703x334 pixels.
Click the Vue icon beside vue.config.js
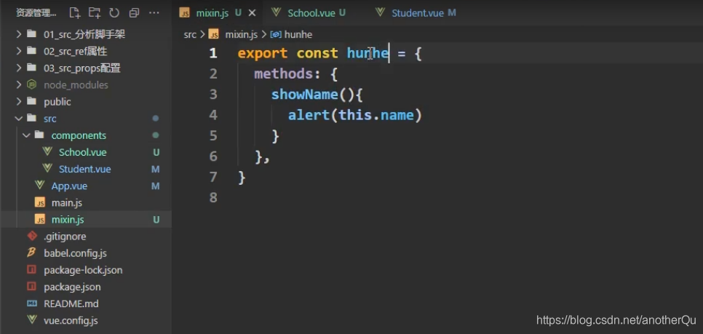[x=32, y=319]
